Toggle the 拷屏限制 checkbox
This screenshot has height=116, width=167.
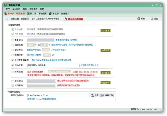pyautogui.click(x=13, y=34)
